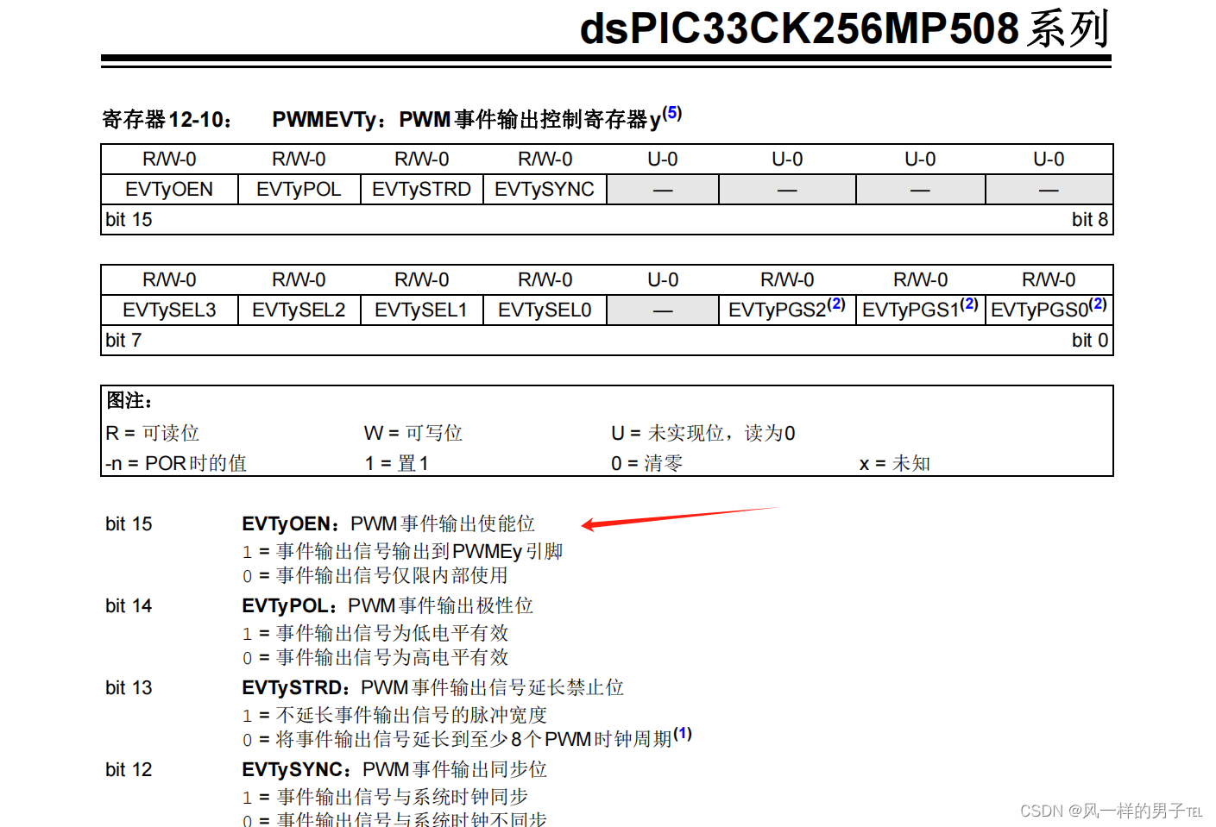Click the 'U = 未实现位，读为0' legend entry
1216x827 pixels.
703,433
